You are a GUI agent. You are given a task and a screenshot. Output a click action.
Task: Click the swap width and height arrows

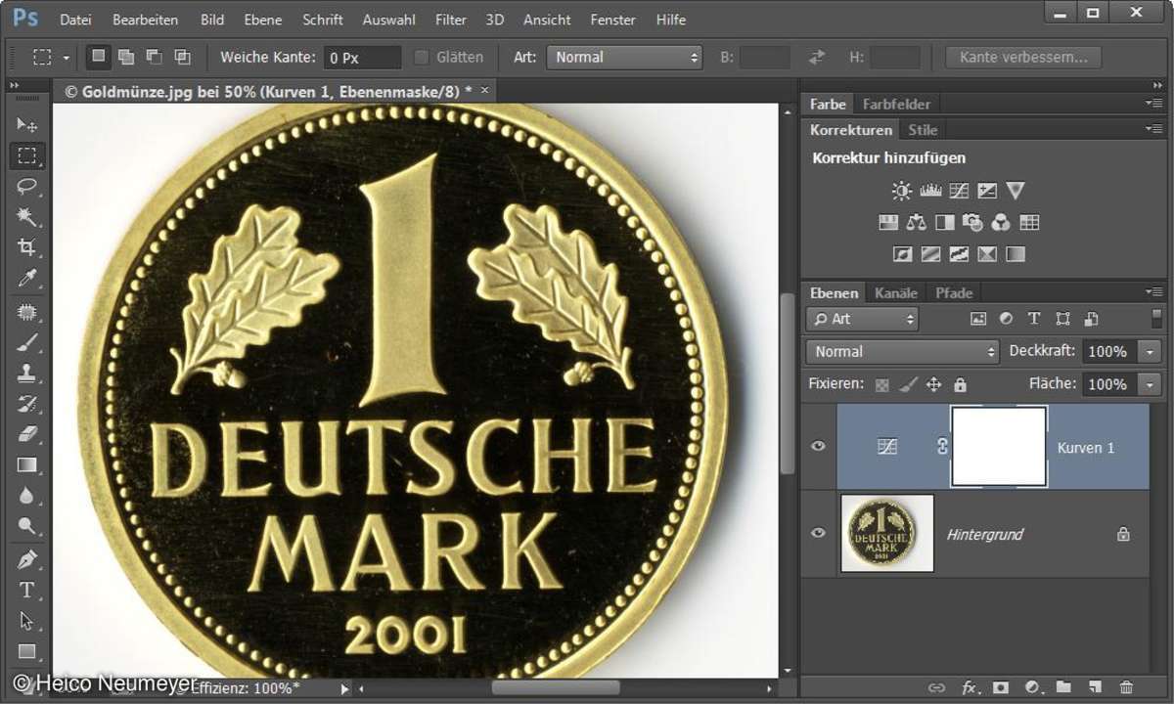817,58
